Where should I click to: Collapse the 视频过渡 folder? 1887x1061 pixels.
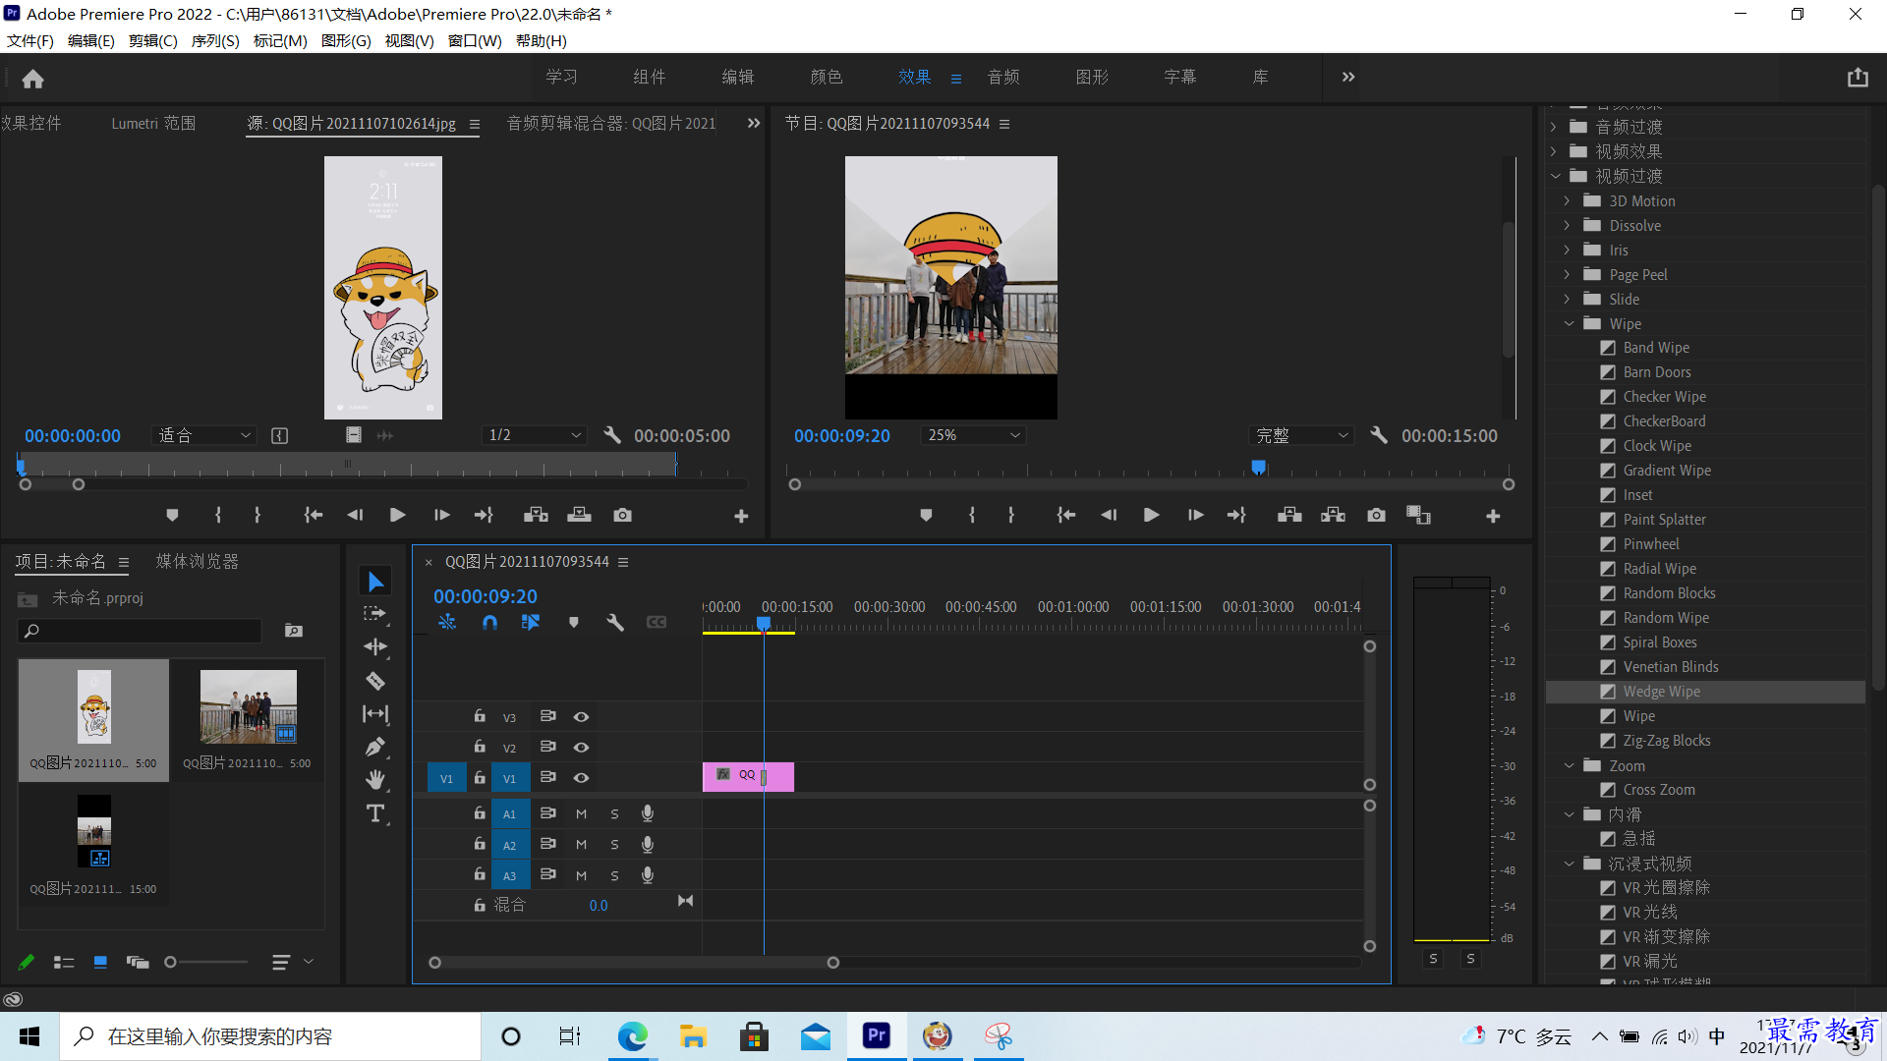click(x=1555, y=177)
